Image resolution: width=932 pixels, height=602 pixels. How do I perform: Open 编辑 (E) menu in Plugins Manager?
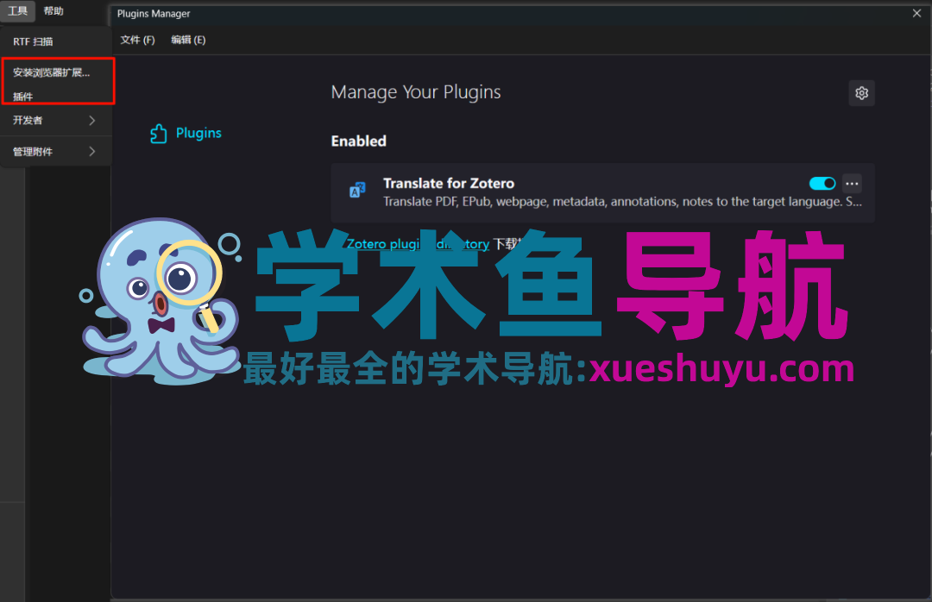coord(188,40)
